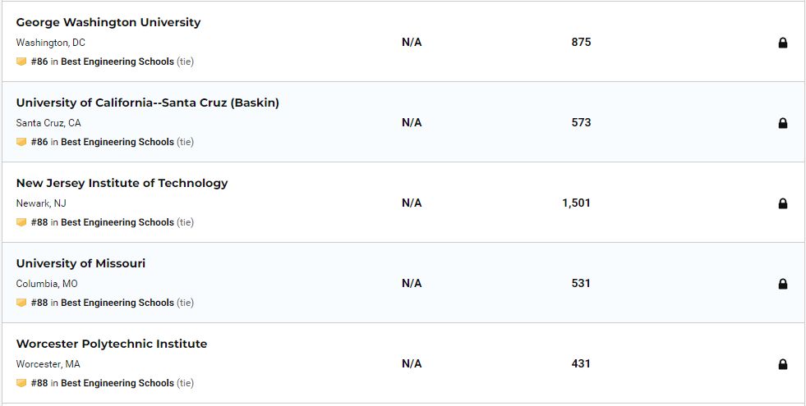Open Worcester Polytechnic Institute school page

[111, 344]
